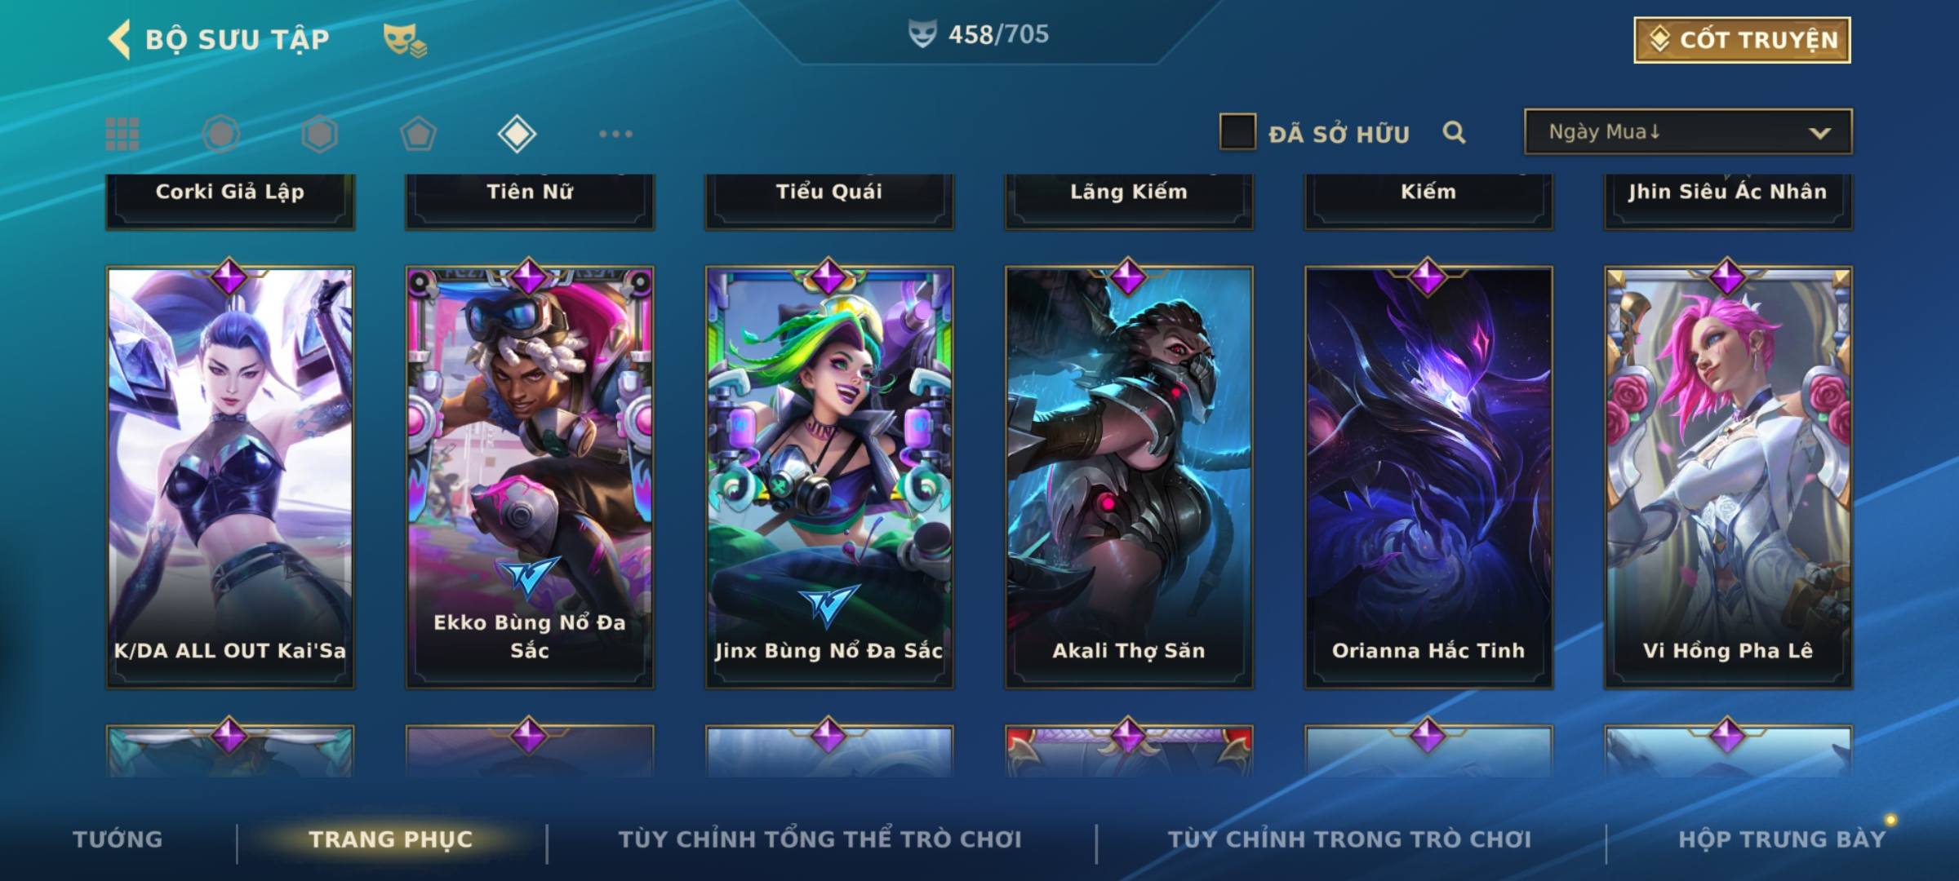Screen dimensions: 1959x881
Task: Open the search magnifier icon
Action: click(1454, 133)
